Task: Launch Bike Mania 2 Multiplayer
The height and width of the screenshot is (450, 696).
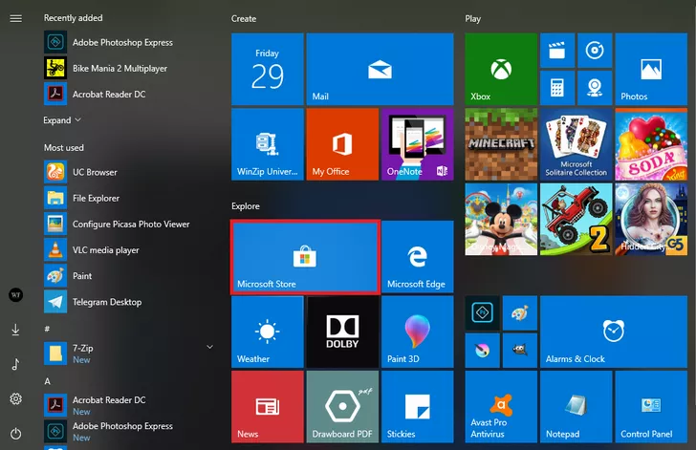Action: click(129, 68)
